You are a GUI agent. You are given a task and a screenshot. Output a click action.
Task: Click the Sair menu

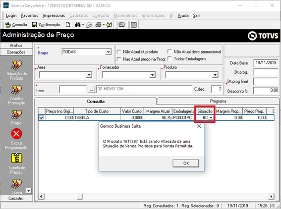click(196, 15)
